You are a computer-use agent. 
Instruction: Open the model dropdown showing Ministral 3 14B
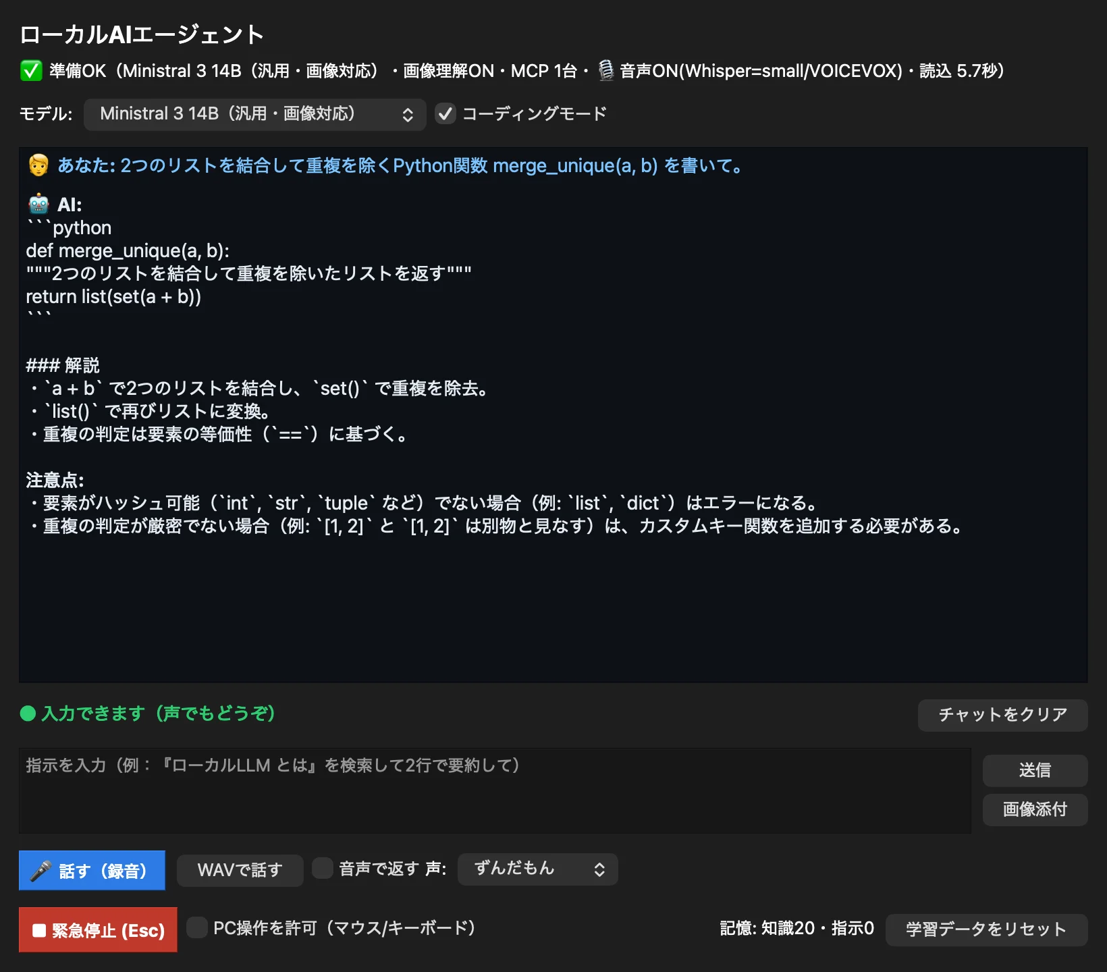point(255,114)
